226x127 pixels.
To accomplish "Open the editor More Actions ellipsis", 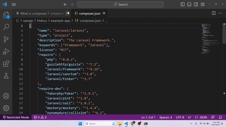I will 220,13.
